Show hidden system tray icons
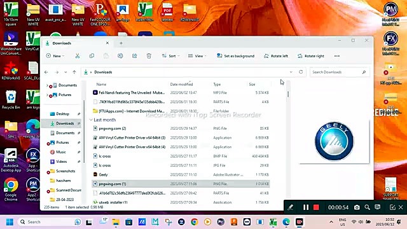The width and height of the screenshot is (407, 229). point(331,222)
